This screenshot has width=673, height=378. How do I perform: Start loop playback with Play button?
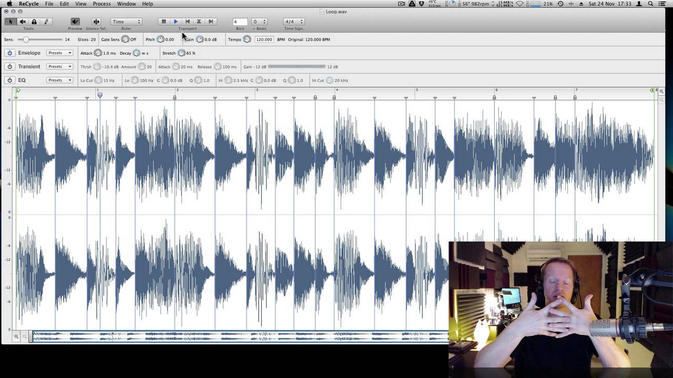pyautogui.click(x=176, y=22)
